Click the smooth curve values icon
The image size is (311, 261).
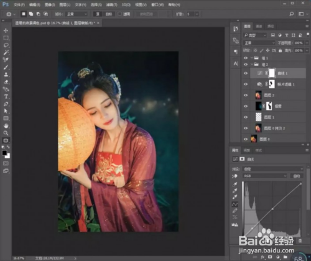[x=235, y=217]
